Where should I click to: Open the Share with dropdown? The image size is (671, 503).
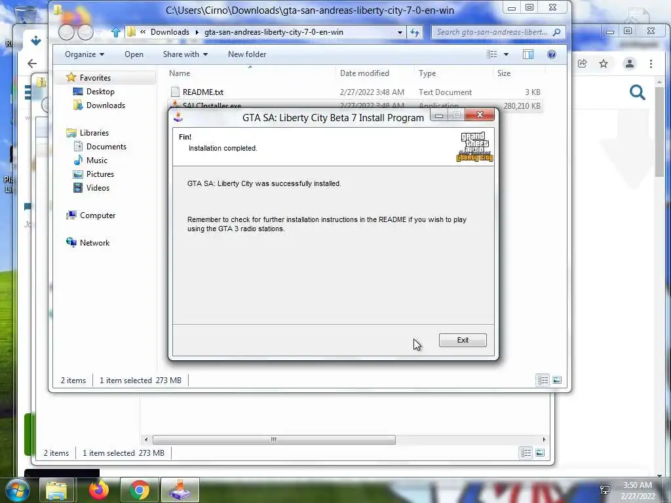(185, 54)
